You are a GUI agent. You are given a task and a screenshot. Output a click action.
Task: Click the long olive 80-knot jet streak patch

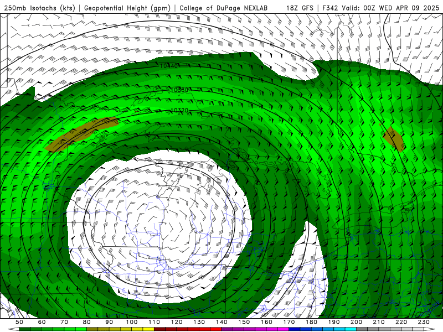point(82,134)
